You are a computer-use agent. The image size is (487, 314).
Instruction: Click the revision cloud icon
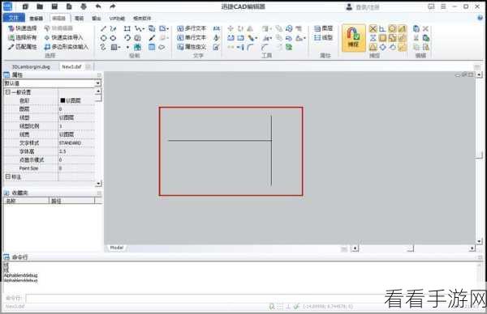(162, 47)
